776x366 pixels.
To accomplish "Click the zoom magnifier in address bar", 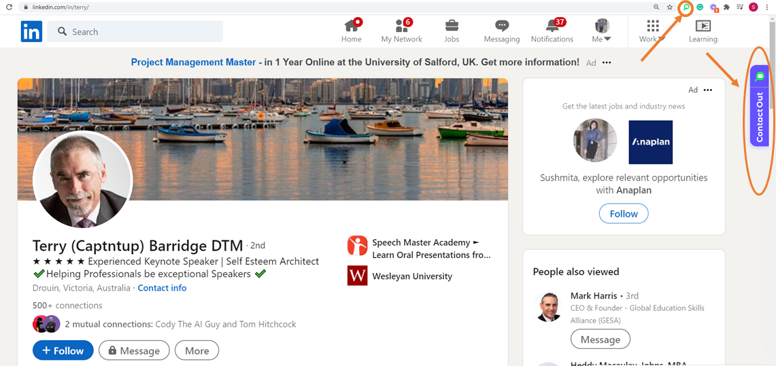I will click(x=657, y=7).
